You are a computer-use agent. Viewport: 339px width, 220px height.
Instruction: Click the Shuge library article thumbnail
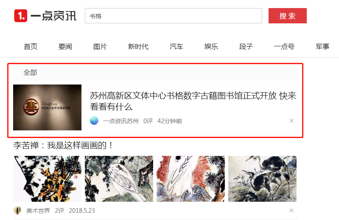(48, 107)
